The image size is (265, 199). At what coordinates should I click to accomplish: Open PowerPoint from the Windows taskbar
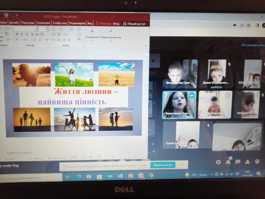pyautogui.click(x=130, y=176)
